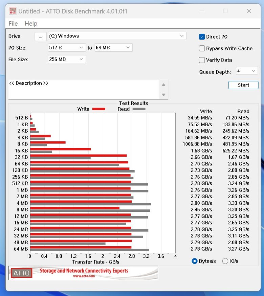
Task: Click the 2.46 GB/s write result for 8 MB
Action: 201,209
